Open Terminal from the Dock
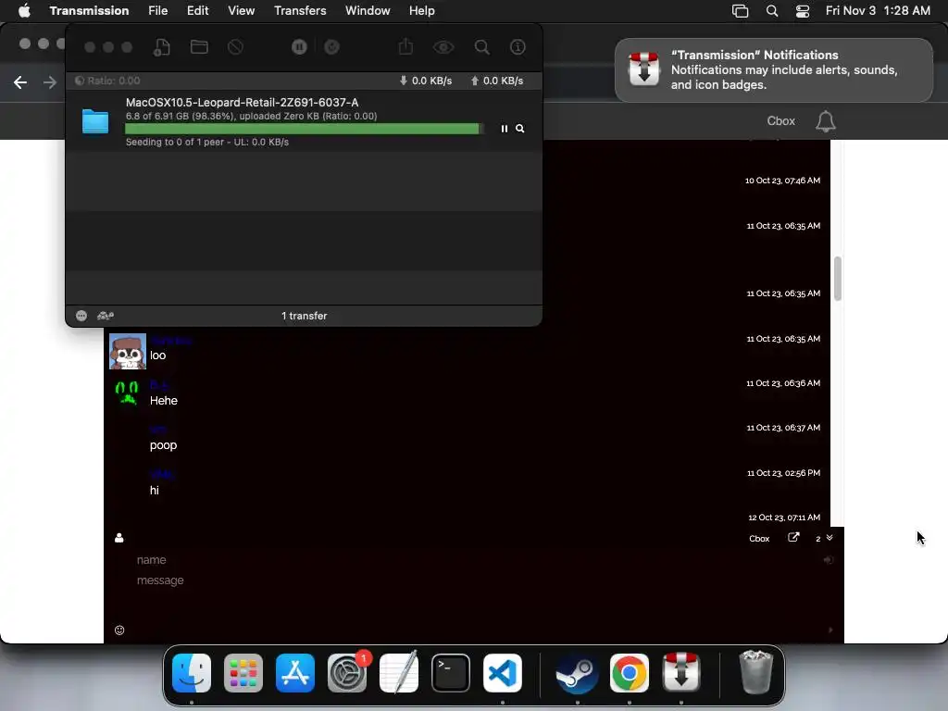The width and height of the screenshot is (948, 711). tap(451, 673)
